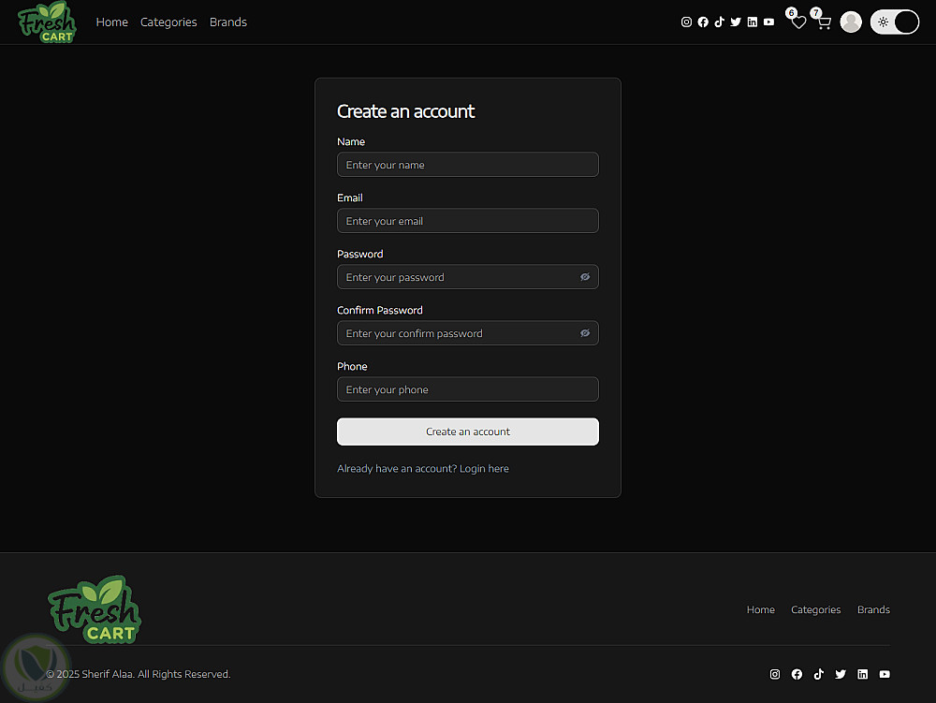The height and width of the screenshot is (703, 936).
Task: Show the Password field's hidden text
Action: 585,277
